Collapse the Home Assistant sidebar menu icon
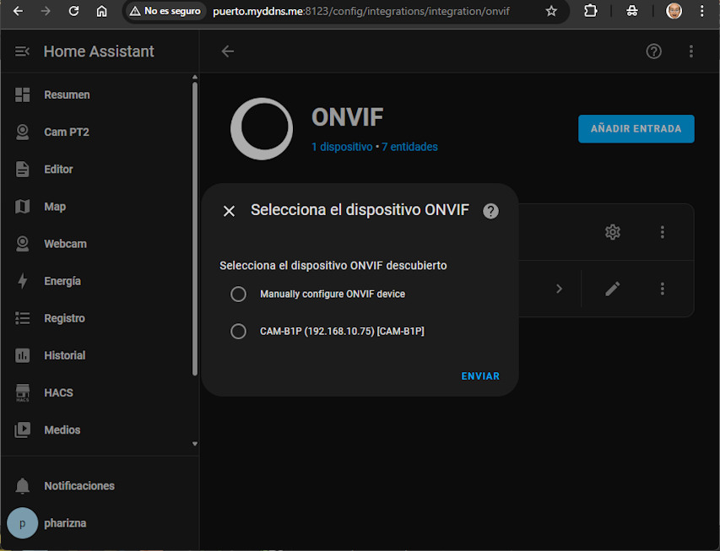This screenshot has height=551, width=720. pyautogui.click(x=22, y=51)
